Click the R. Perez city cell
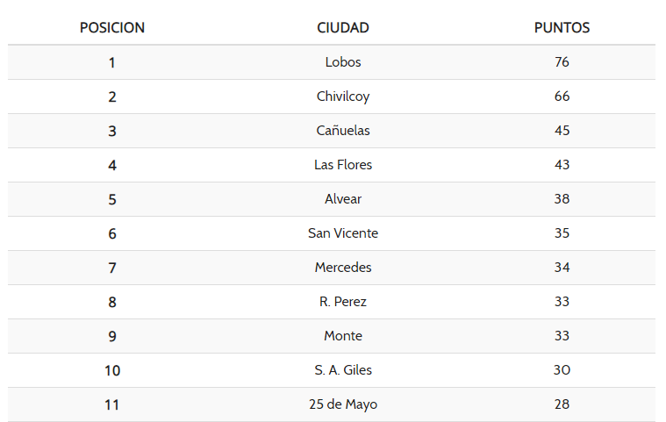This screenshot has width=666, height=422. (343, 302)
